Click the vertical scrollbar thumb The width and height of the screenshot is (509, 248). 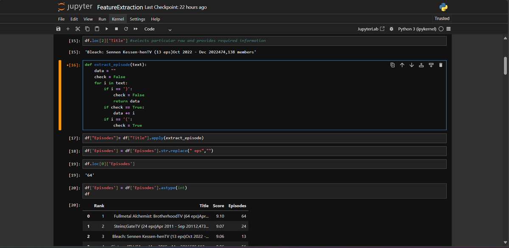506,65
